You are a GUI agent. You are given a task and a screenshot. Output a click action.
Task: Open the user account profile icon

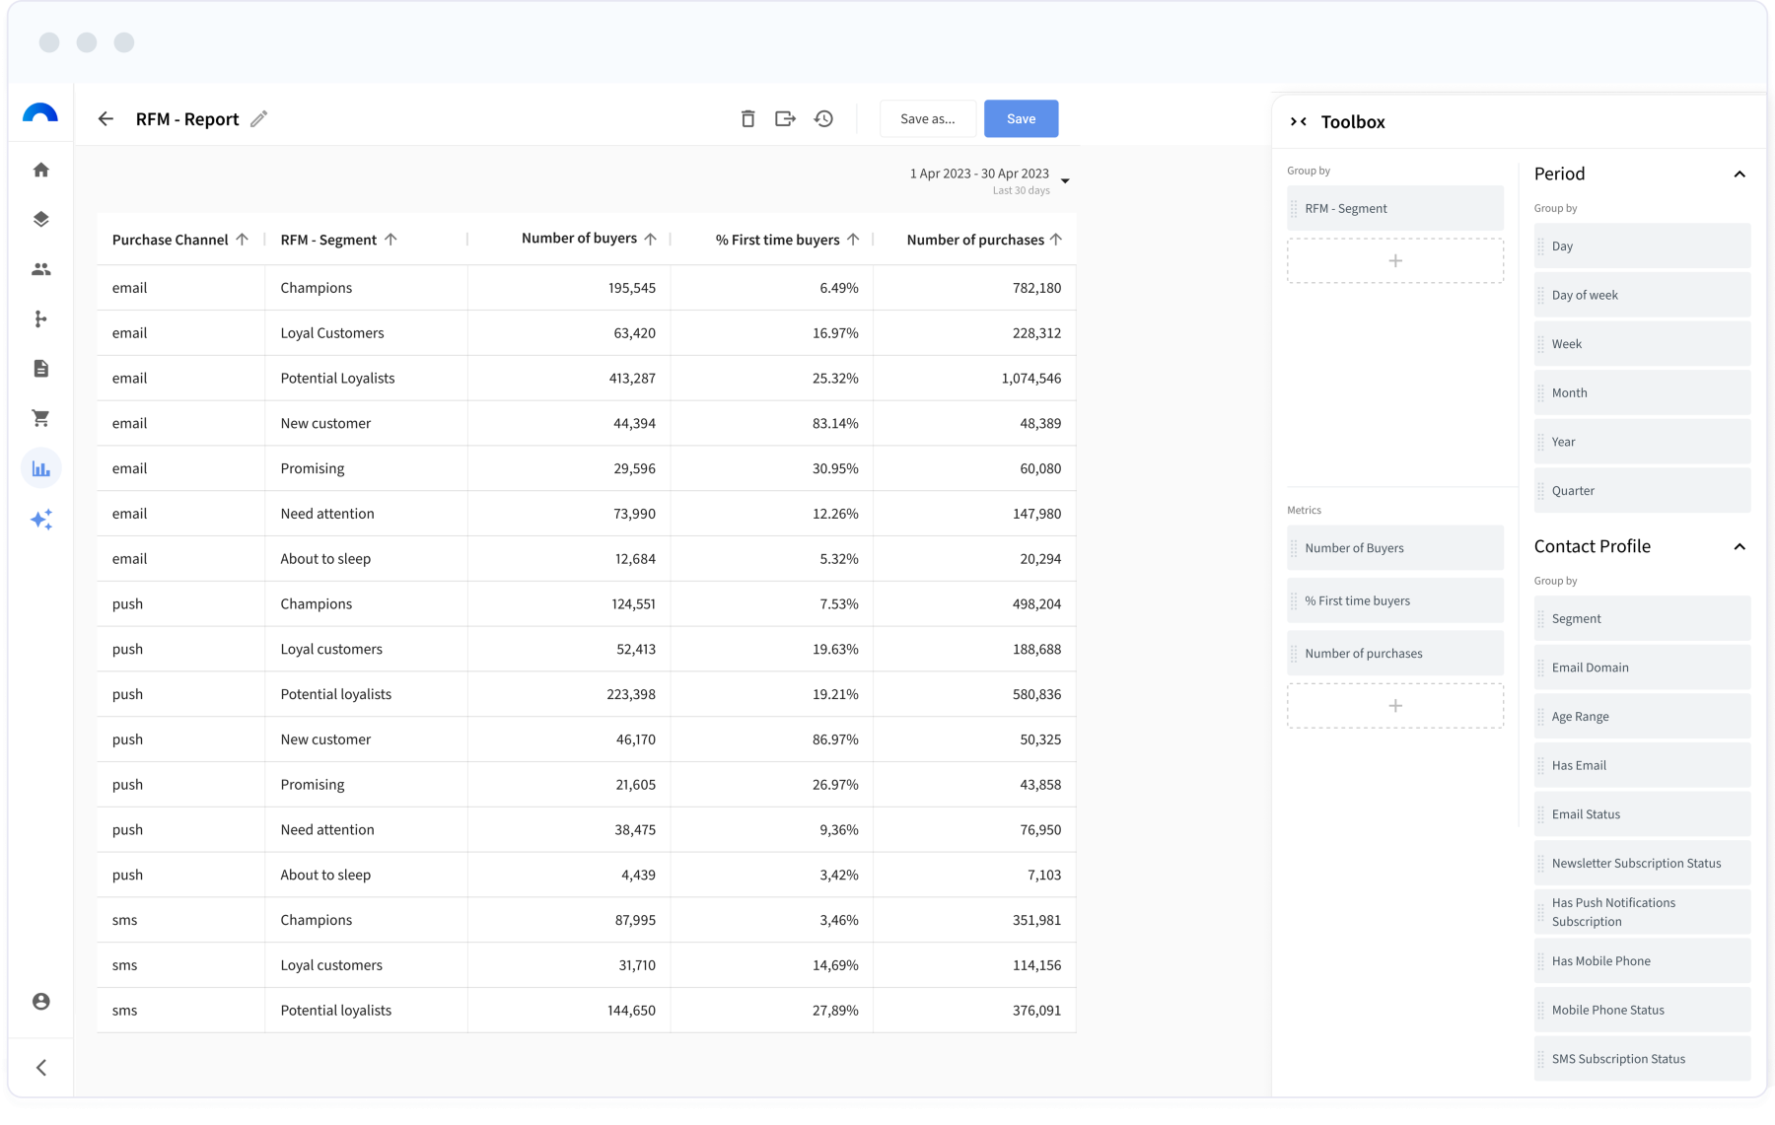[x=41, y=1002]
